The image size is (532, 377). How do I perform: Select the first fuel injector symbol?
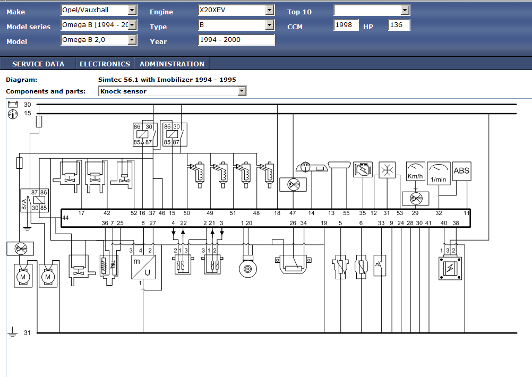[x=198, y=175]
